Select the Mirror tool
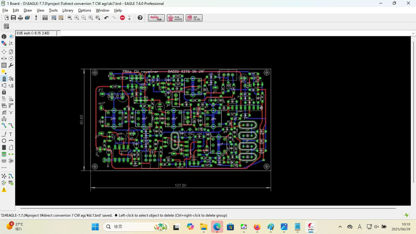 4,58
